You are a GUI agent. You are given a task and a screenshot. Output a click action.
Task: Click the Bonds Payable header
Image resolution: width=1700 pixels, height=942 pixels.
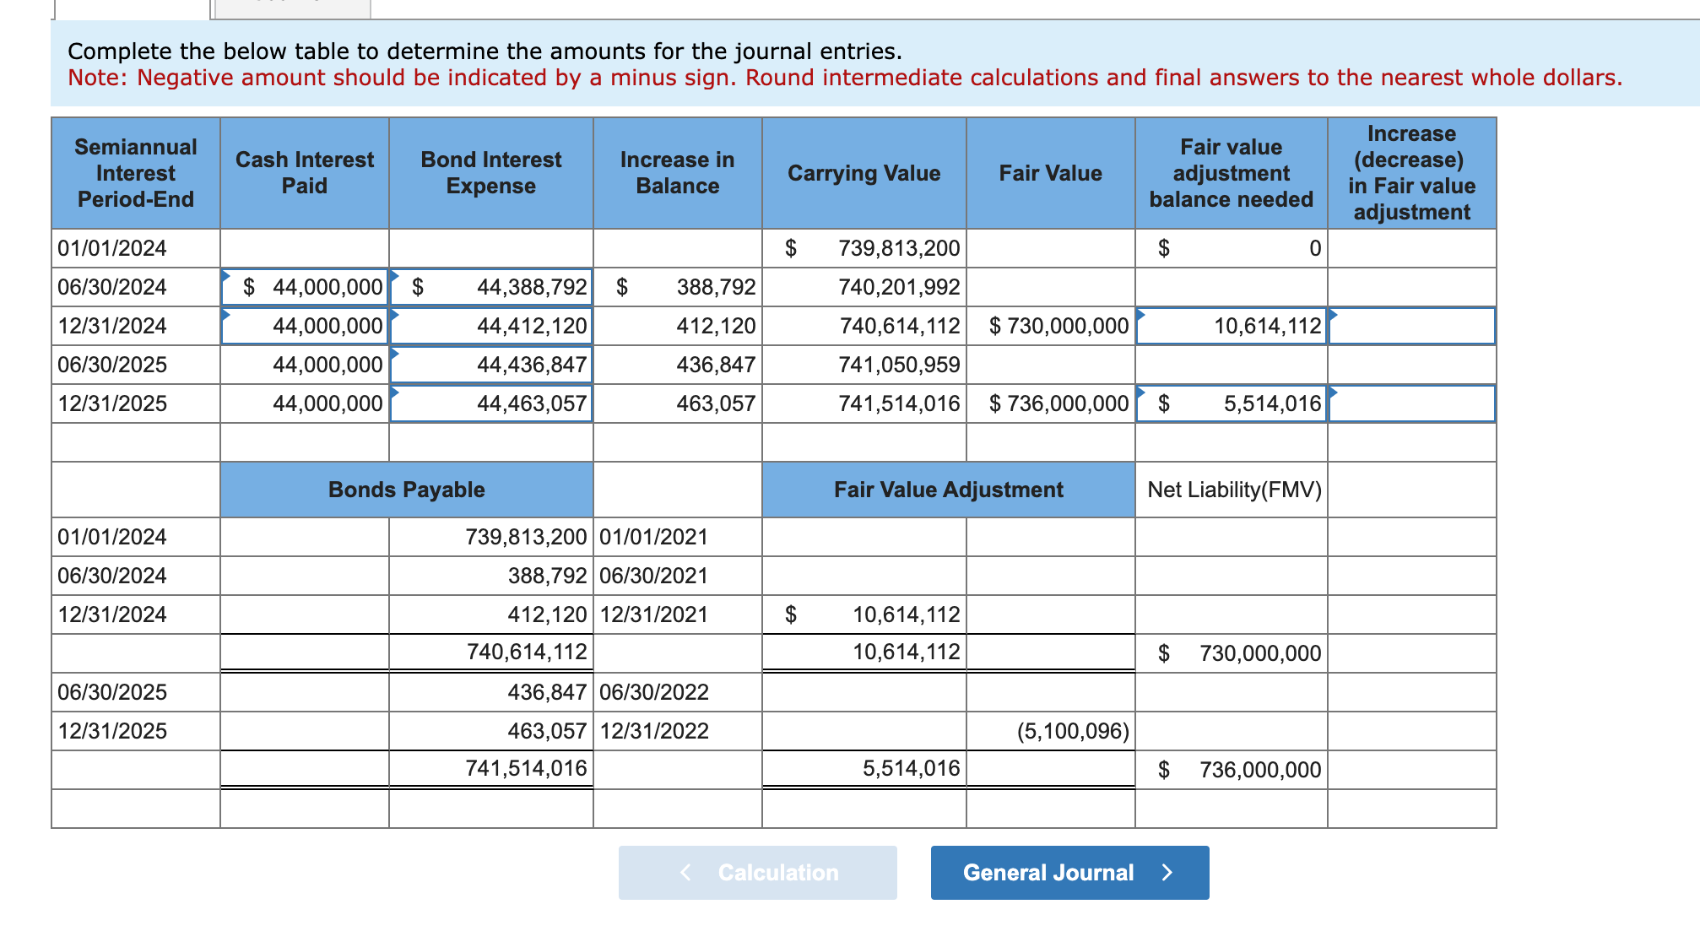click(x=407, y=490)
